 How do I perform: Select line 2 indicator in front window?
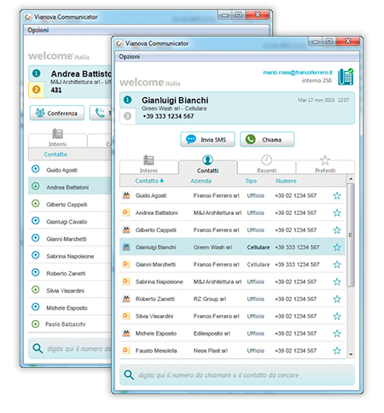127,116
